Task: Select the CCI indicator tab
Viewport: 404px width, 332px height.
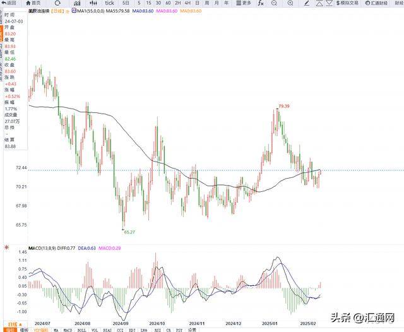Action: click(x=120, y=330)
